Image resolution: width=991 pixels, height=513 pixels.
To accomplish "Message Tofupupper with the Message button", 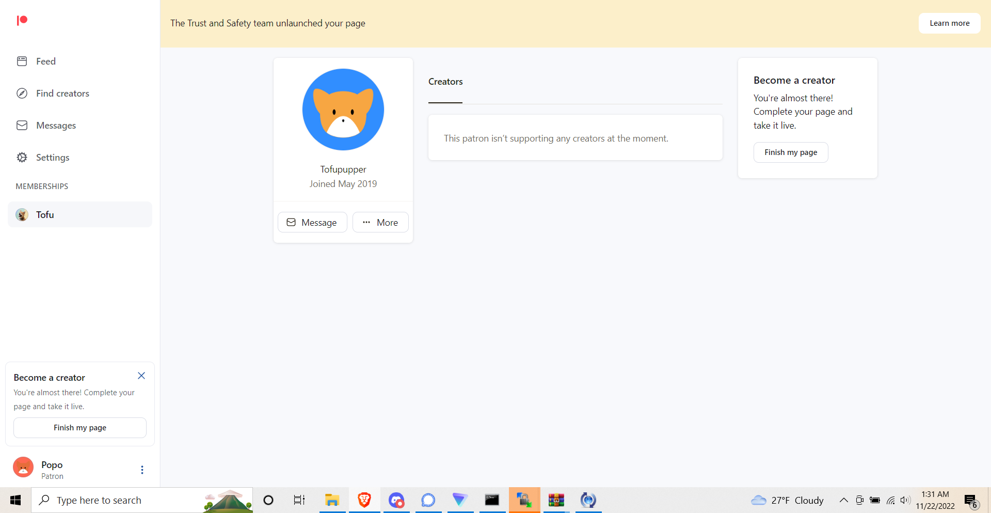I will click(312, 222).
